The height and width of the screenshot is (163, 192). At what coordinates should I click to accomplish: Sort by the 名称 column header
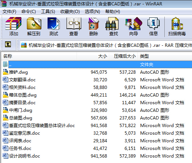coord(39,56)
